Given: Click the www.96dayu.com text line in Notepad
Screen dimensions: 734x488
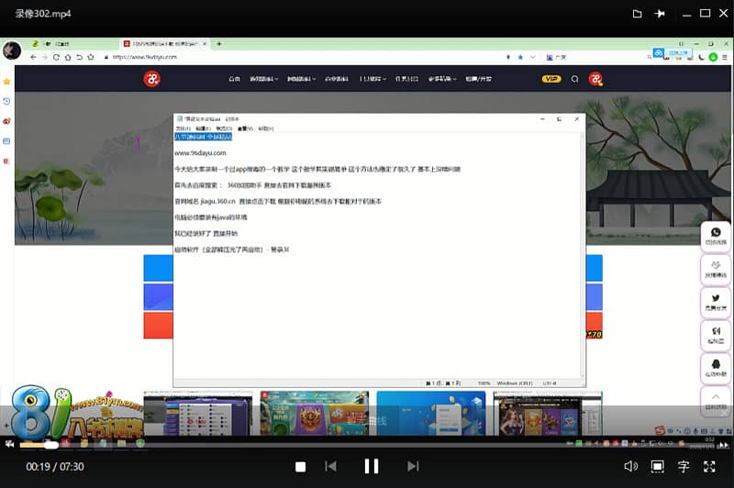Looking at the screenshot, I should (x=200, y=153).
